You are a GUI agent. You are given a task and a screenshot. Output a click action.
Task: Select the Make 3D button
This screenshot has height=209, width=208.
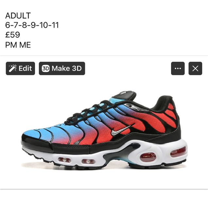point(62,68)
